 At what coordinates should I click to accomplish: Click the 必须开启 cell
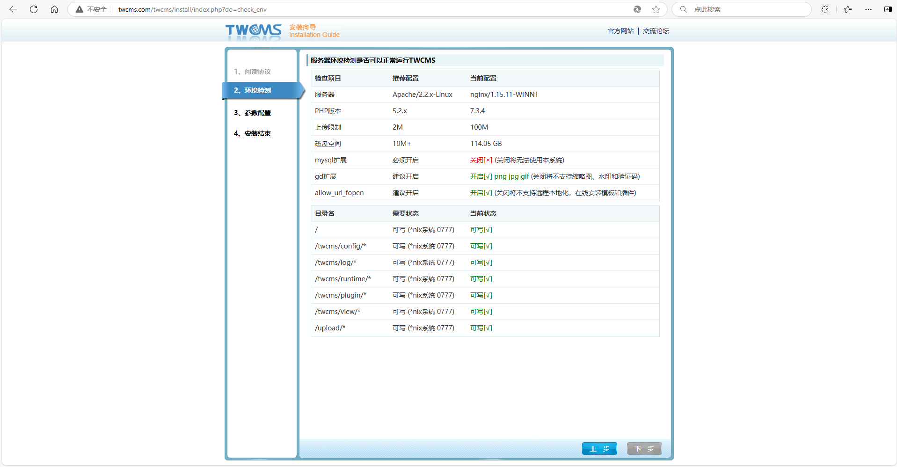406,160
